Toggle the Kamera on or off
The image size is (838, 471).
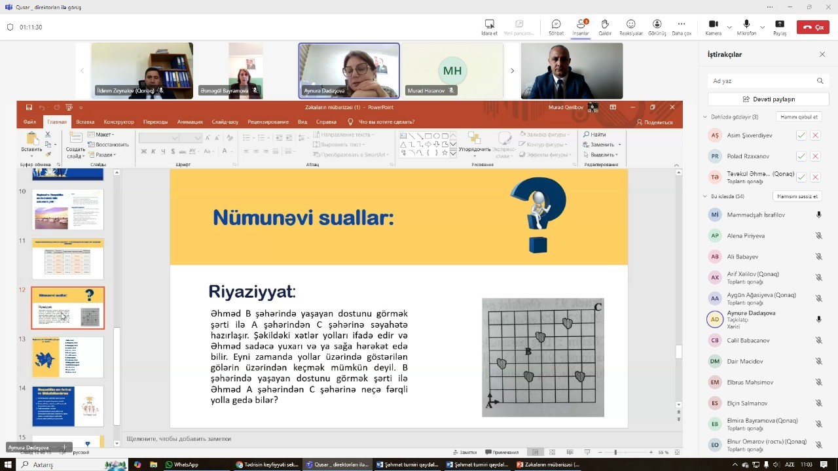point(713,26)
